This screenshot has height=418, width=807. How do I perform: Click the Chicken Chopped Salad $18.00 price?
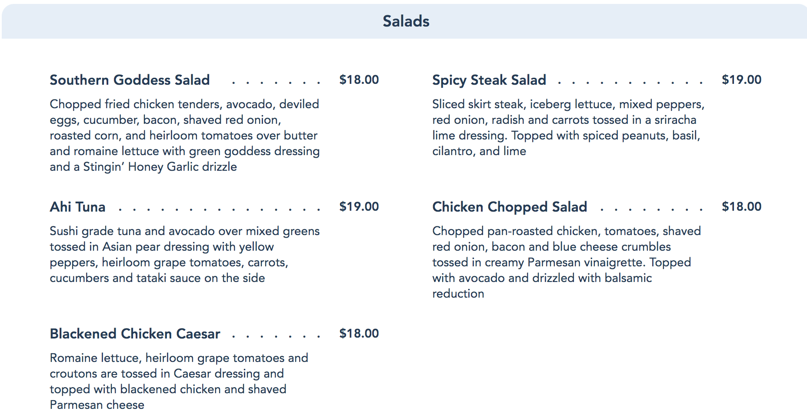pos(741,207)
